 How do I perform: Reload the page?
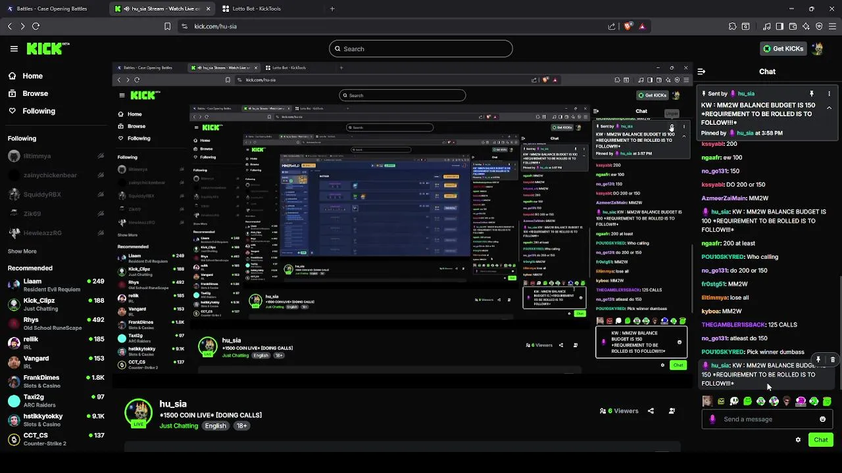(x=36, y=26)
